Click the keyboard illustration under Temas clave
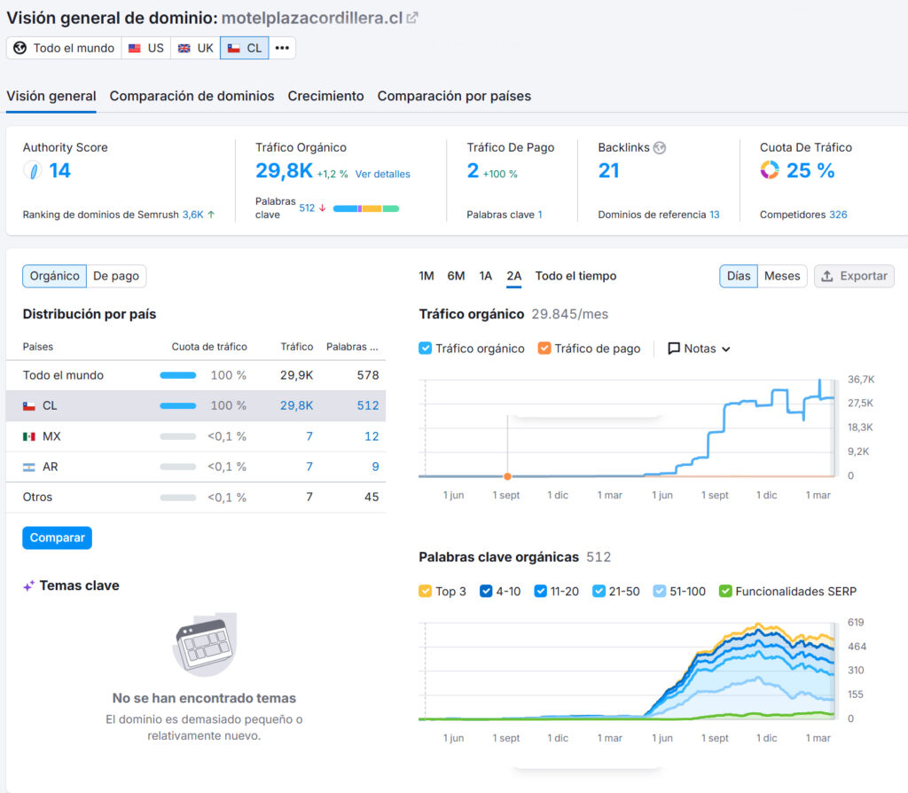908x793 pixels. coord(205,644)
